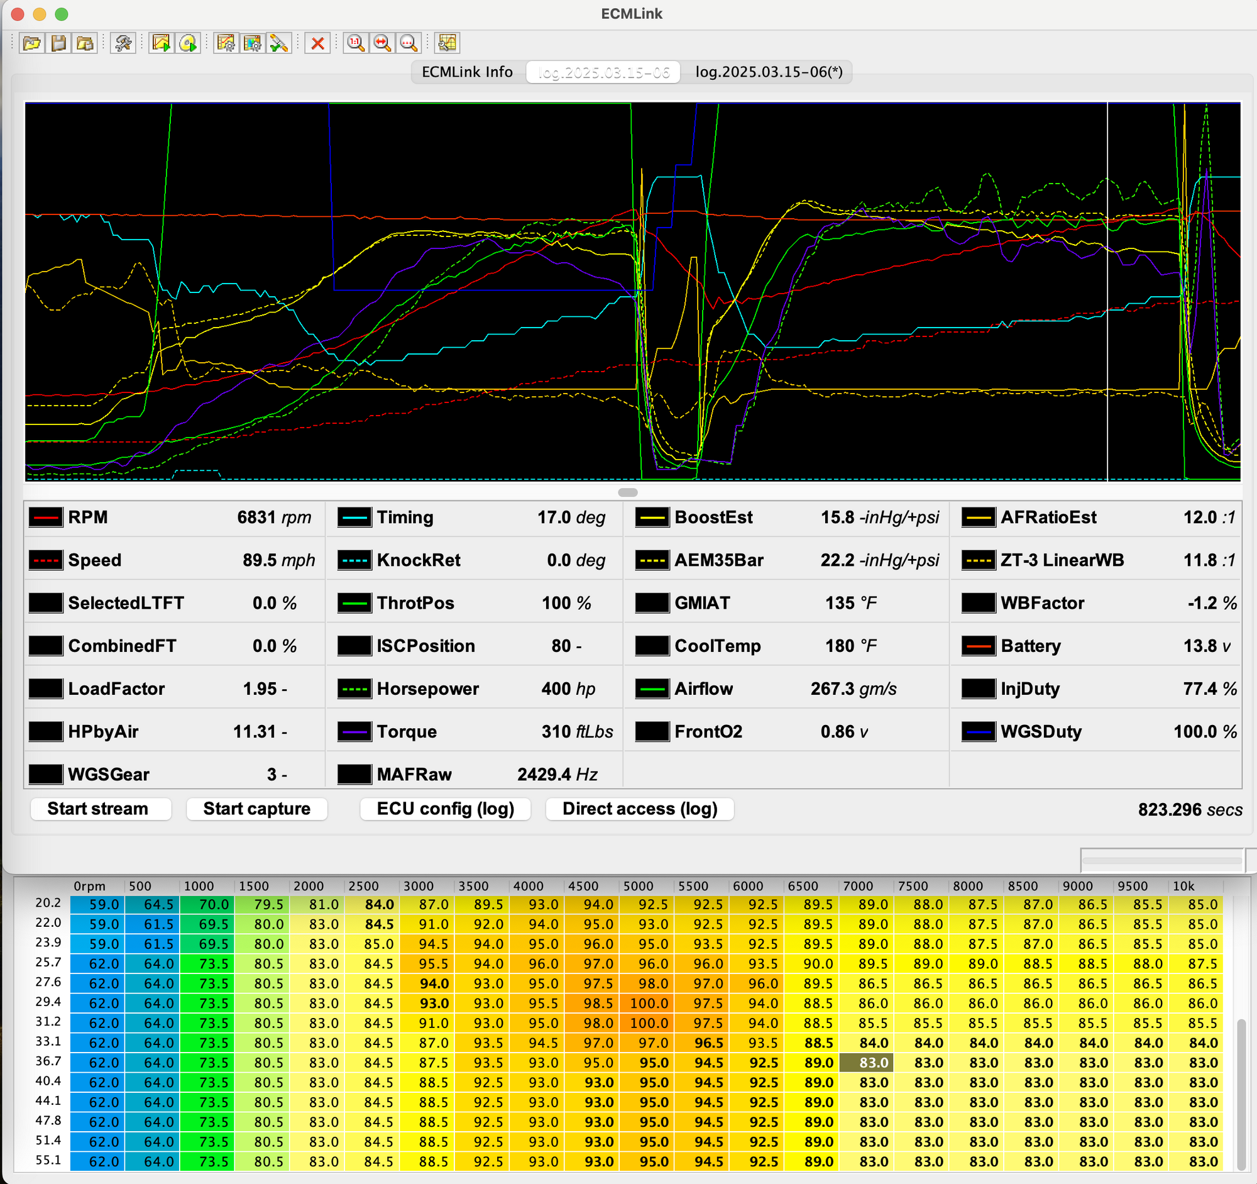Click the graph panel divider handle
The width and height of the screenshot is (1257, 1184).
(628, 492)
